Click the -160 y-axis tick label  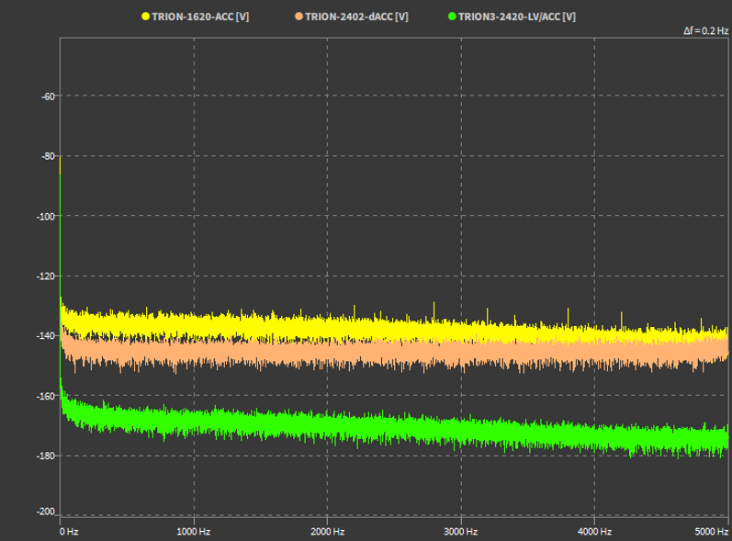click(47, 396)
